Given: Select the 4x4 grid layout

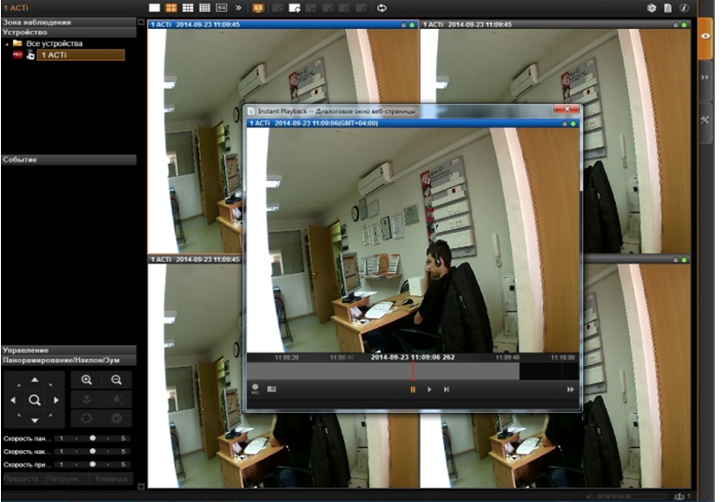Looking at the screenshot, I should pyautogui.click(x=204, y=8).
